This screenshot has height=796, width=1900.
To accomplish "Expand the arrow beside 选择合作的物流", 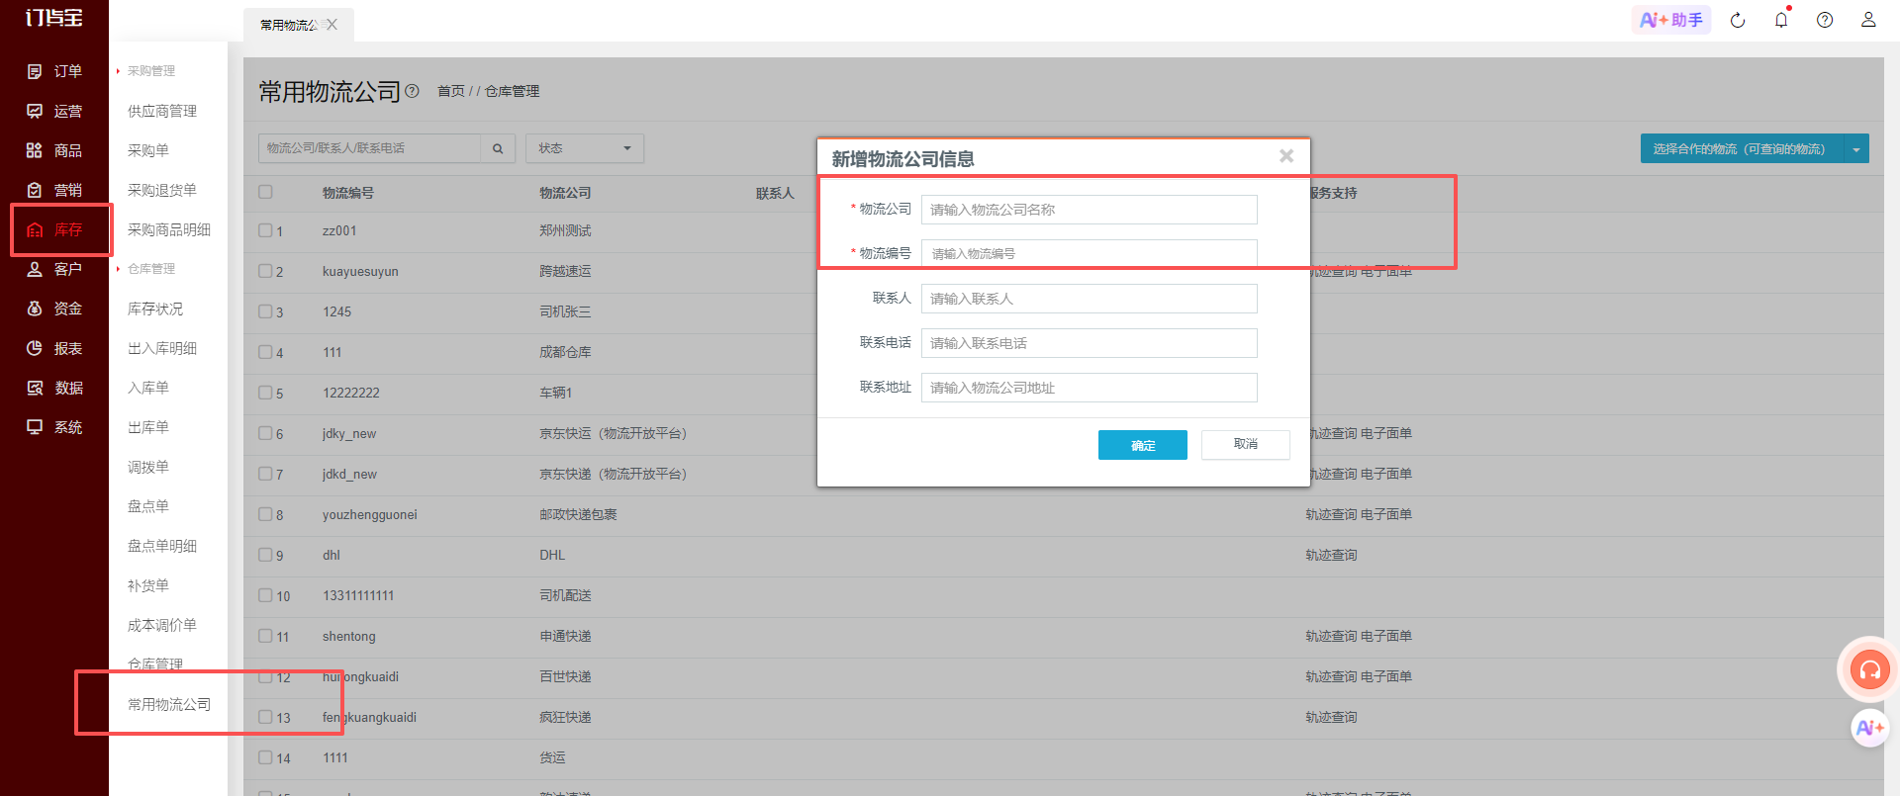I will pyautogui.click(x=1855, y=149).
